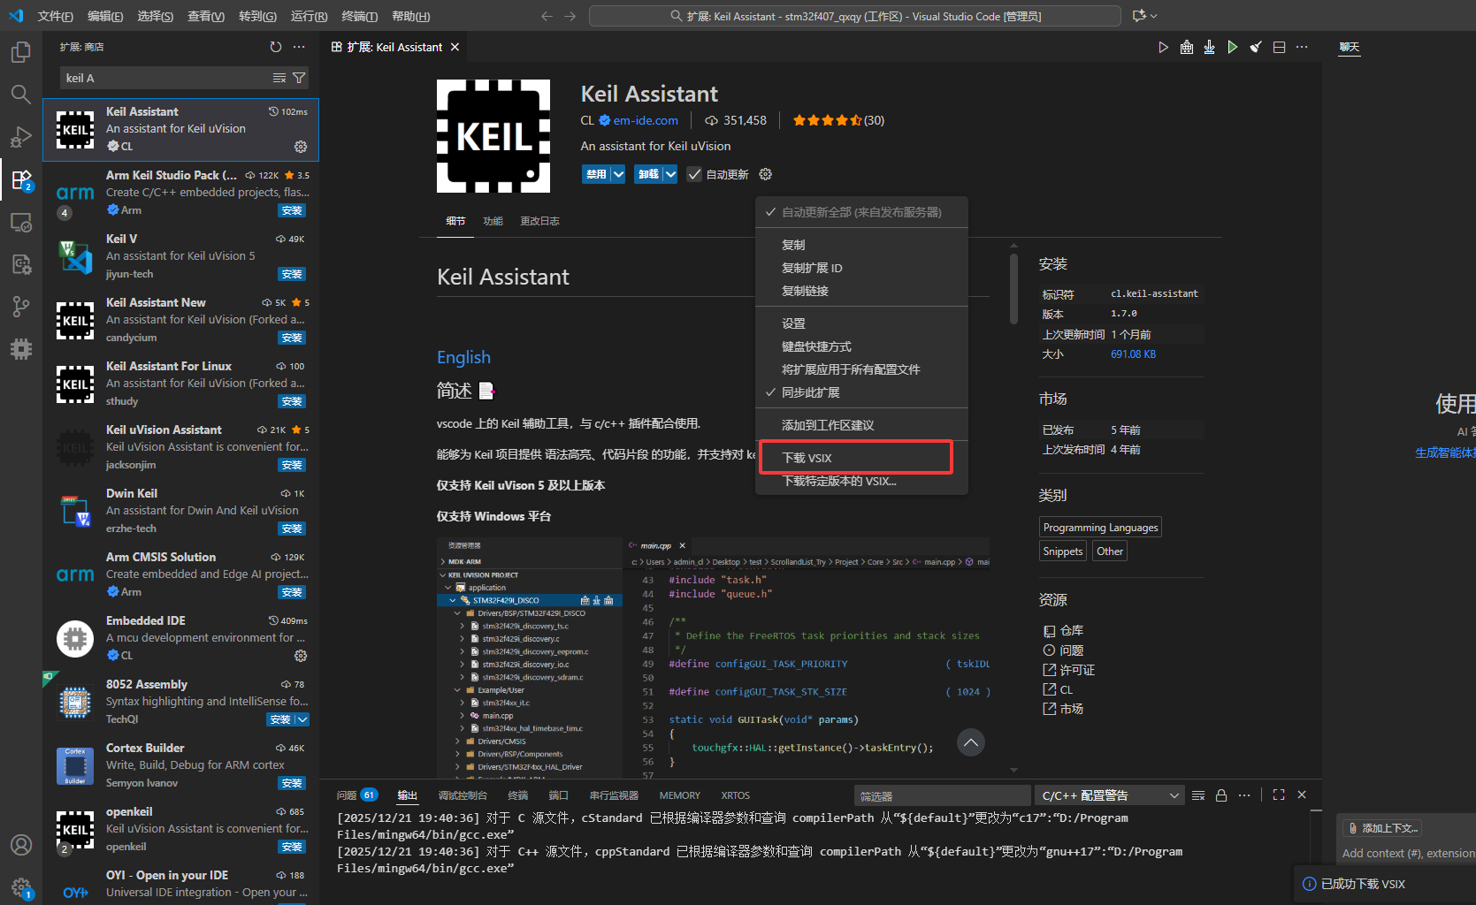Clear the extensions search results
This screenshot has height=905, width=1476.
(x=279, y=78)
